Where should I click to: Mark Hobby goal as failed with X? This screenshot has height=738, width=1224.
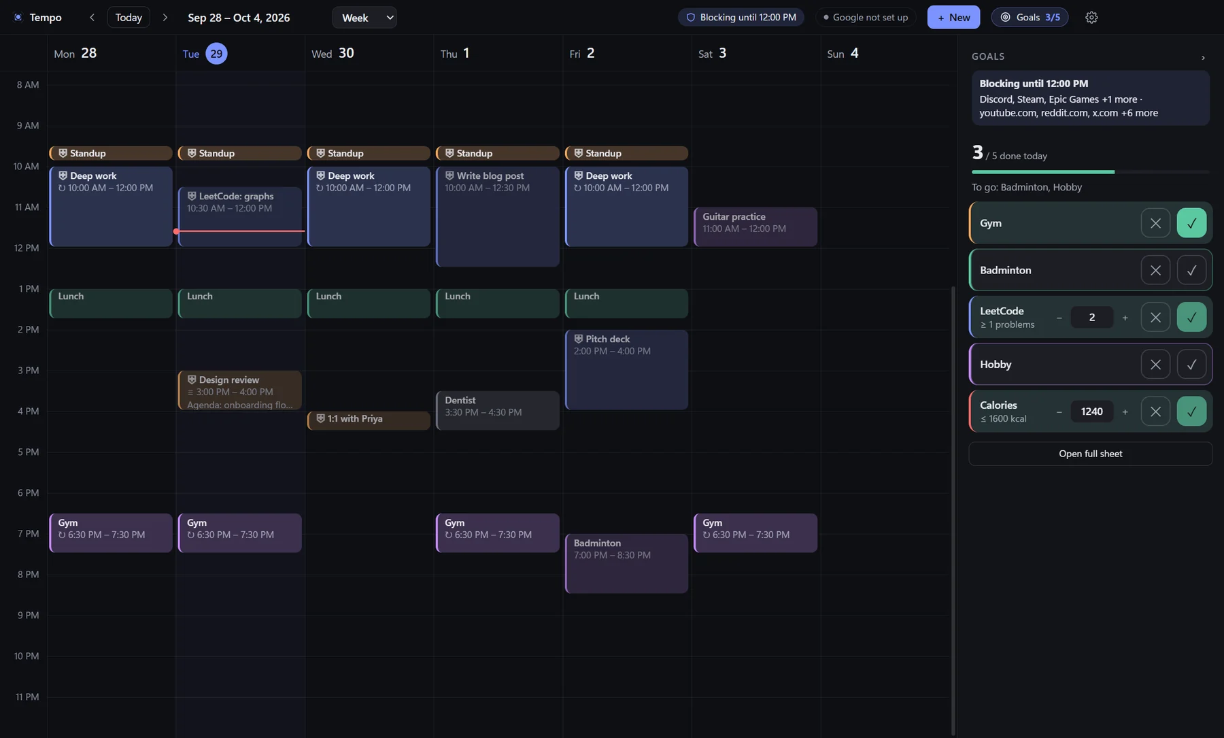[1155, 365]
